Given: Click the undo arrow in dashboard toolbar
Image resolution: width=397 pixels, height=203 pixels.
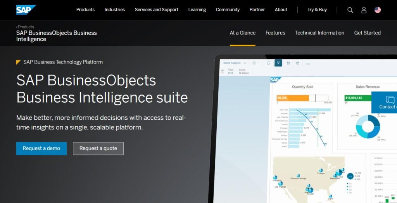Looking at the screenshot, I should pos(288,63).
